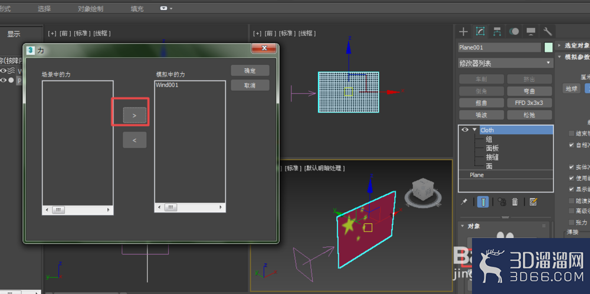Select the 面板 sub-object level
This screenshot has width=590, height=294.
coord(493,148)
